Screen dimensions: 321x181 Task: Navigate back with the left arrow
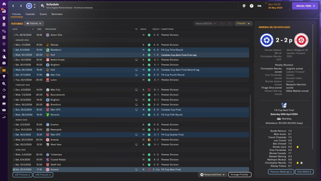click(13, 6)
